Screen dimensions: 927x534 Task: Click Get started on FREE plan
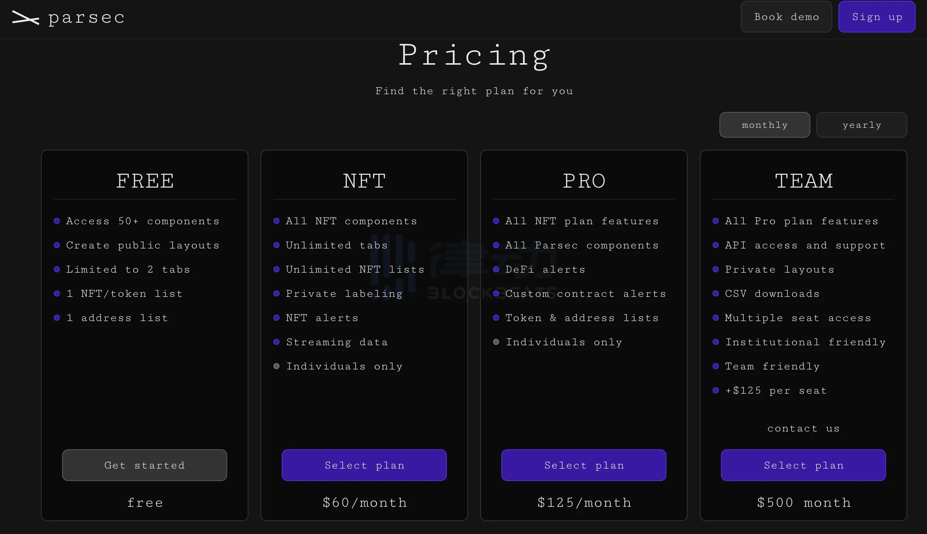(x=145, y=465)
